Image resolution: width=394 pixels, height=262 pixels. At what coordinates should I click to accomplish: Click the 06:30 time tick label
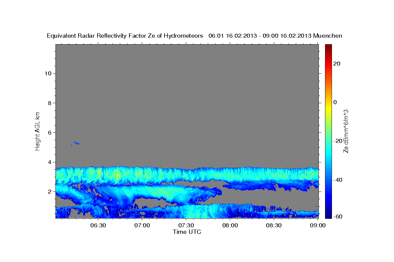(x=98, y=225)
